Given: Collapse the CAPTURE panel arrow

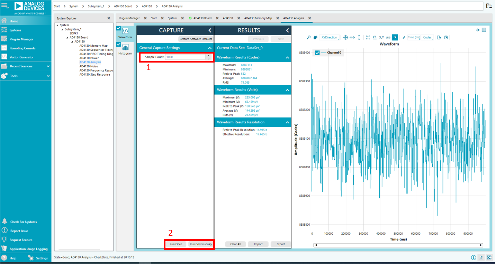Looking at the screenshot, I should click(210, 30).
